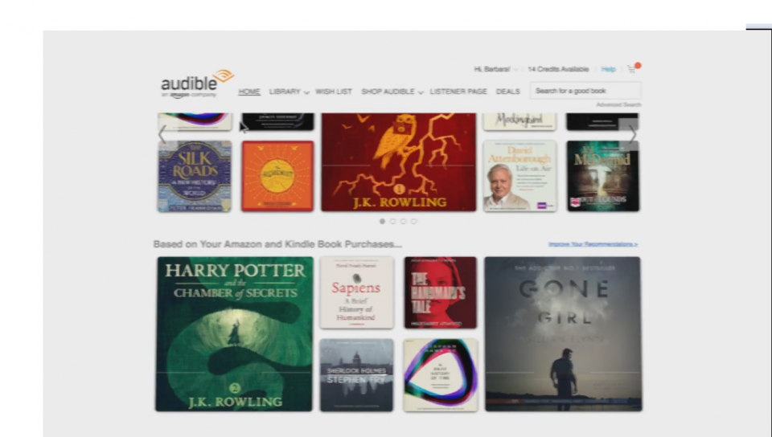Click the Help link
The width and height of the screenshot is (772, 437).
pyautogui.click(x=608, y=69)
